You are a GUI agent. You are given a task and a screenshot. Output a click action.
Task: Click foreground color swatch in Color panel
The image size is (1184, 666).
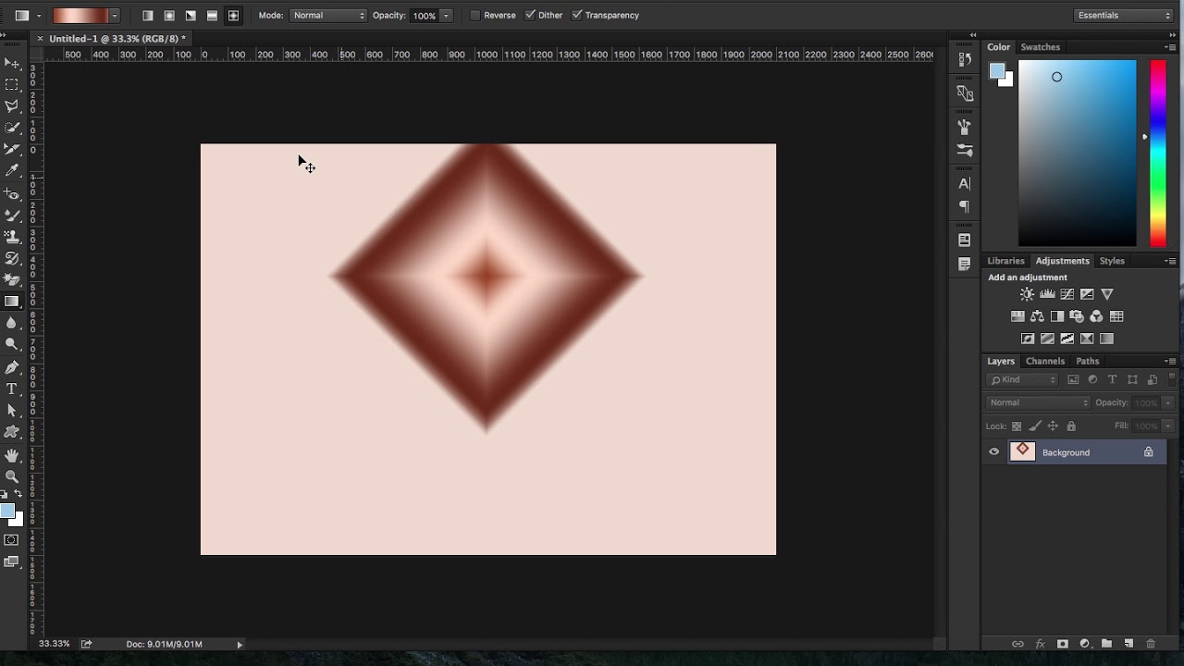997,71
